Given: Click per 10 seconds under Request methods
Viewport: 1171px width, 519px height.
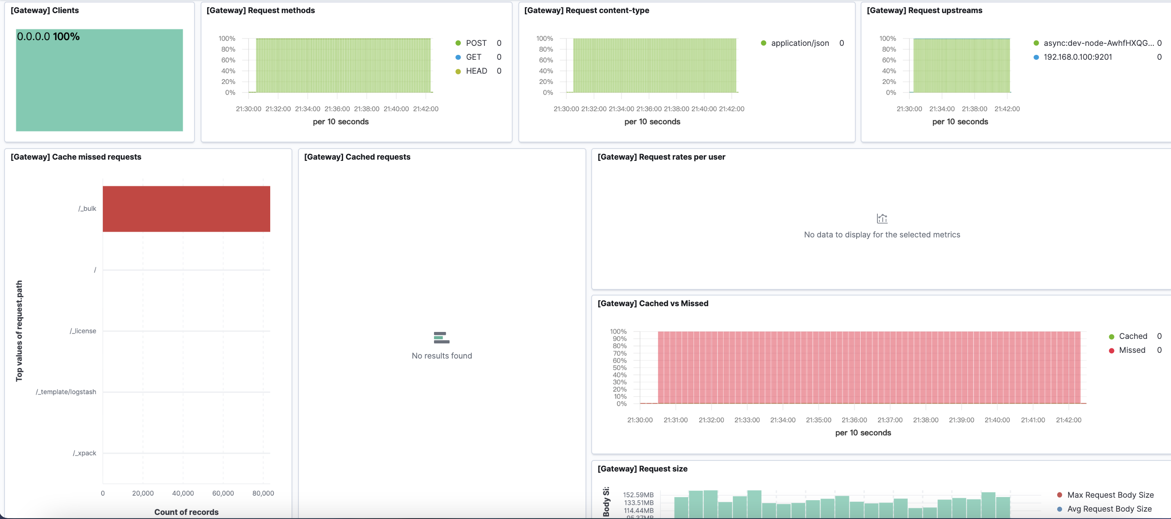Looking at the screenshot, I should click(341, 122).
